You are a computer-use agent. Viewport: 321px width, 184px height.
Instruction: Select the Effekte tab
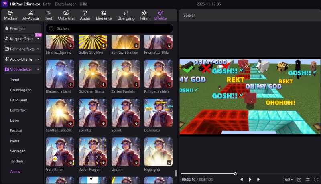[160, 16]
